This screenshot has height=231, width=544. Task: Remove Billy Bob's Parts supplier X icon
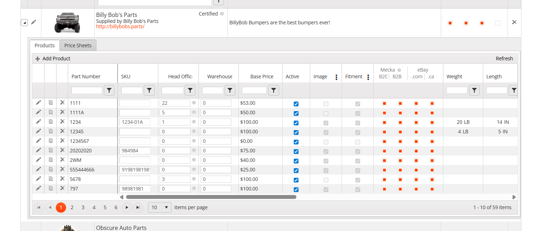click(x=514, y=22)
